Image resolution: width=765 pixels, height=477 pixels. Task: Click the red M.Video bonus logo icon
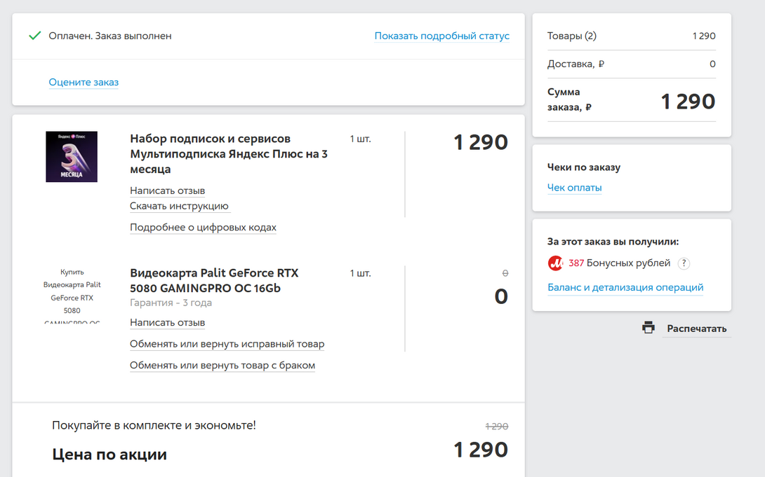pos(555,263)
